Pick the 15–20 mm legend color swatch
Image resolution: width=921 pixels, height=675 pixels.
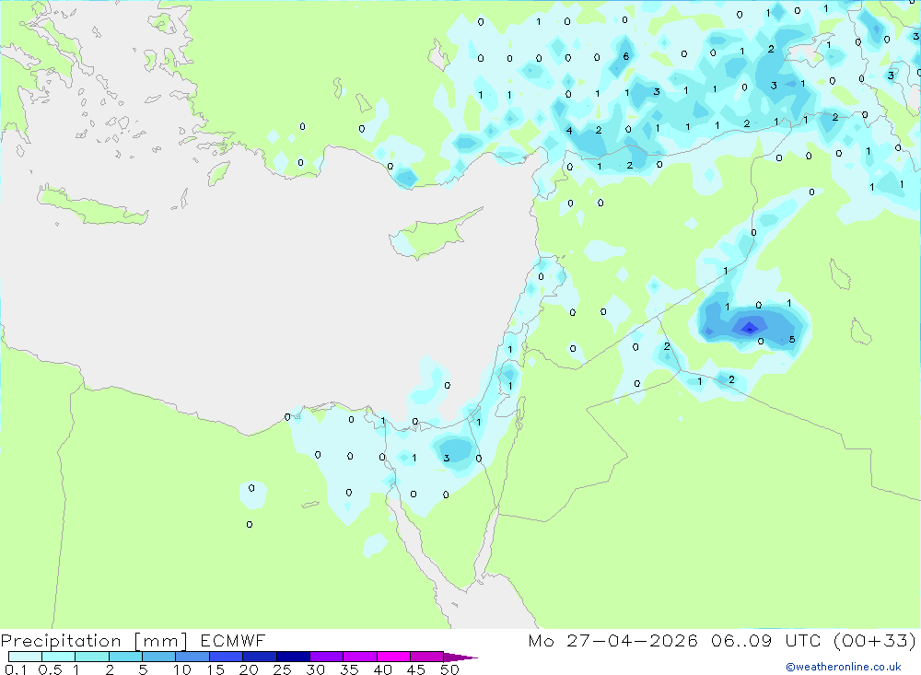(227, 657)
